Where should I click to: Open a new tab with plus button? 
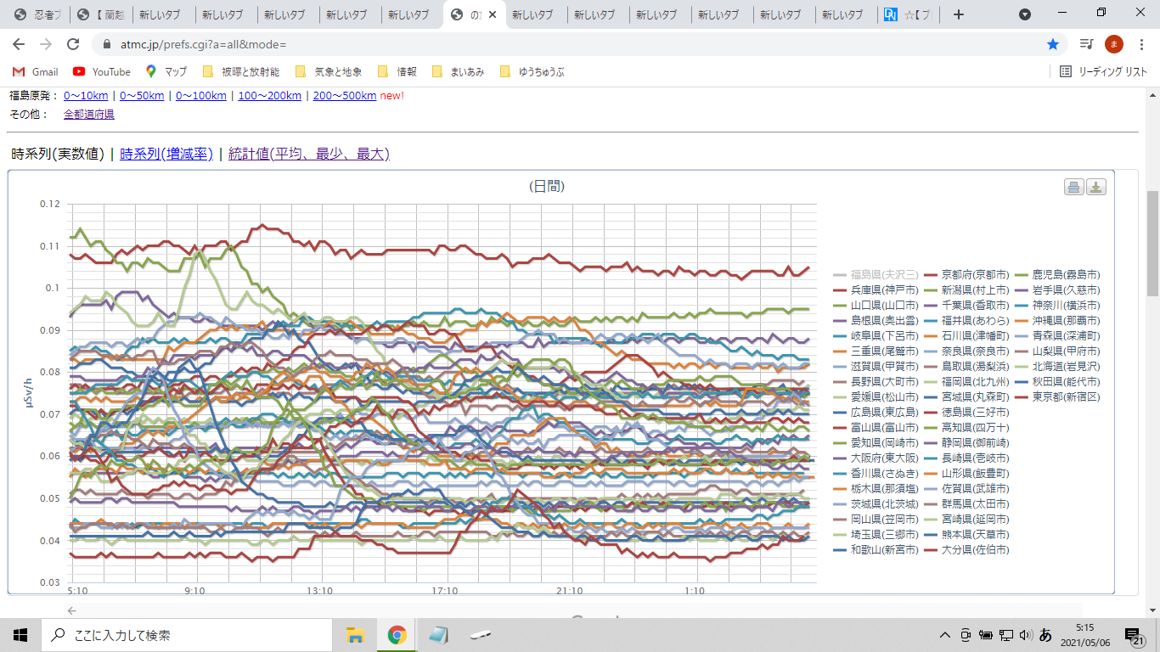pos(959,14)
